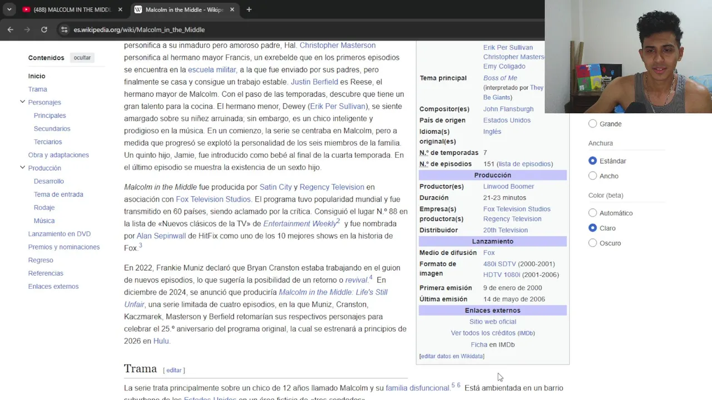This screenshot has height=400, width=712.
Task: Collapse the Personajes section in contents
Action: tap(22, 102)
